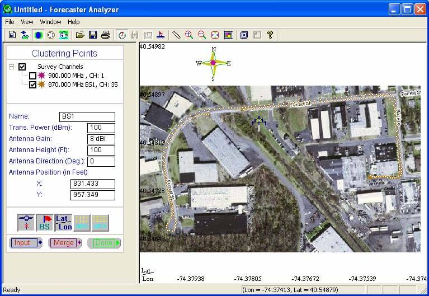
Task: Open the File menu
Action: pyautogui.click(x=10, y=22)
